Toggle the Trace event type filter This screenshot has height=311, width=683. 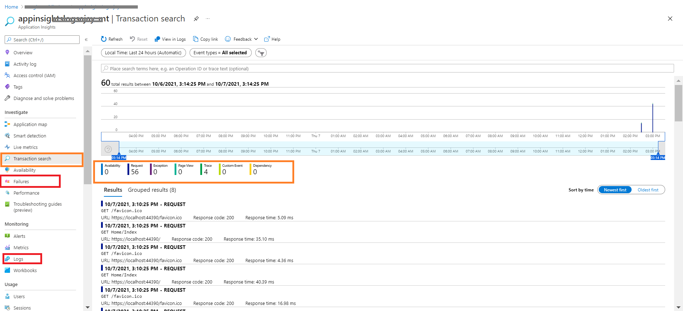point(206,169)
